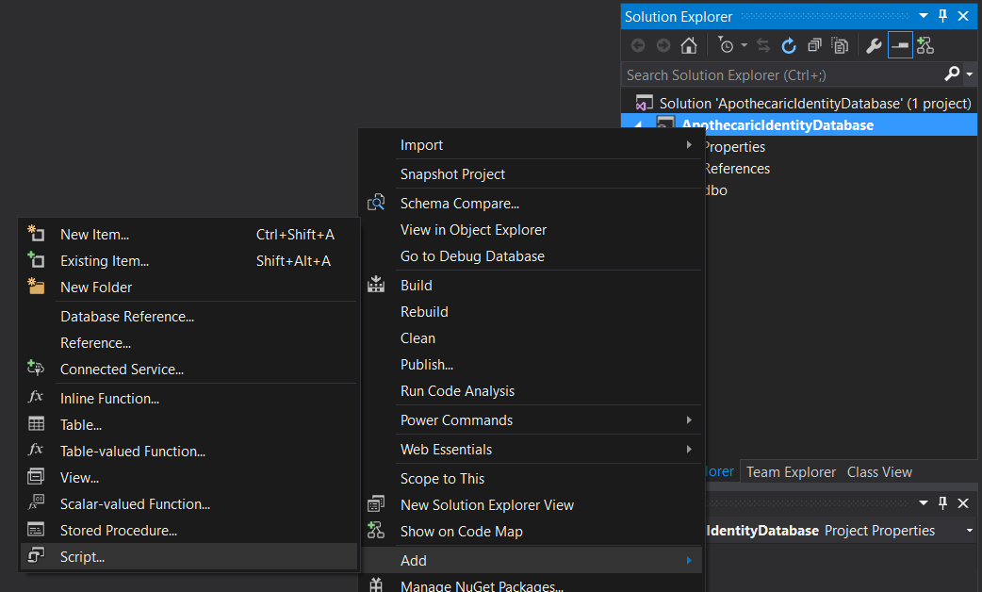The height and width of the screenshot is (592, 982).
Task: Click the Show All Files icon
Action: pyautogui.click(x=840, y=45)
